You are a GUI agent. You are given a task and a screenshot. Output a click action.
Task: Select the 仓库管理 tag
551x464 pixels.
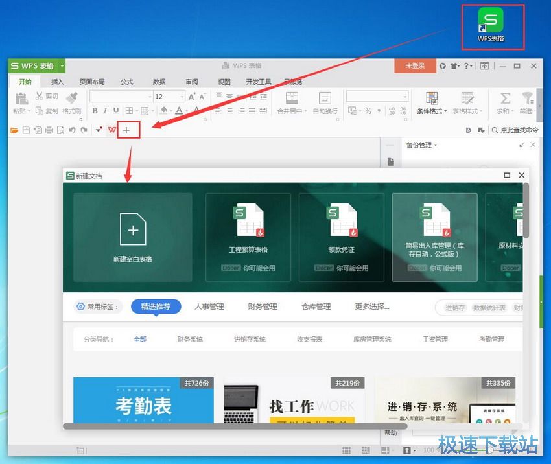pyautogui.click(x=316, y=307)
